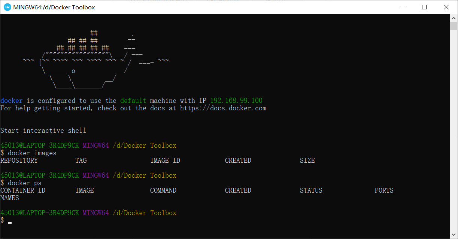This screenshot has height=239, width=458.
Task: Select the blinking cursor at the prompt
Action: click(x=9, y=222)
